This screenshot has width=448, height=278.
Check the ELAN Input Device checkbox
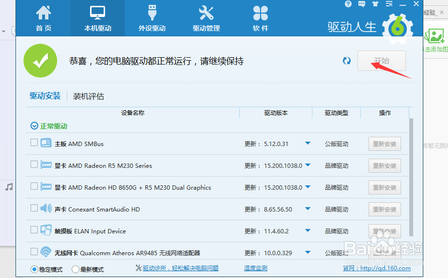coord(34,229)
